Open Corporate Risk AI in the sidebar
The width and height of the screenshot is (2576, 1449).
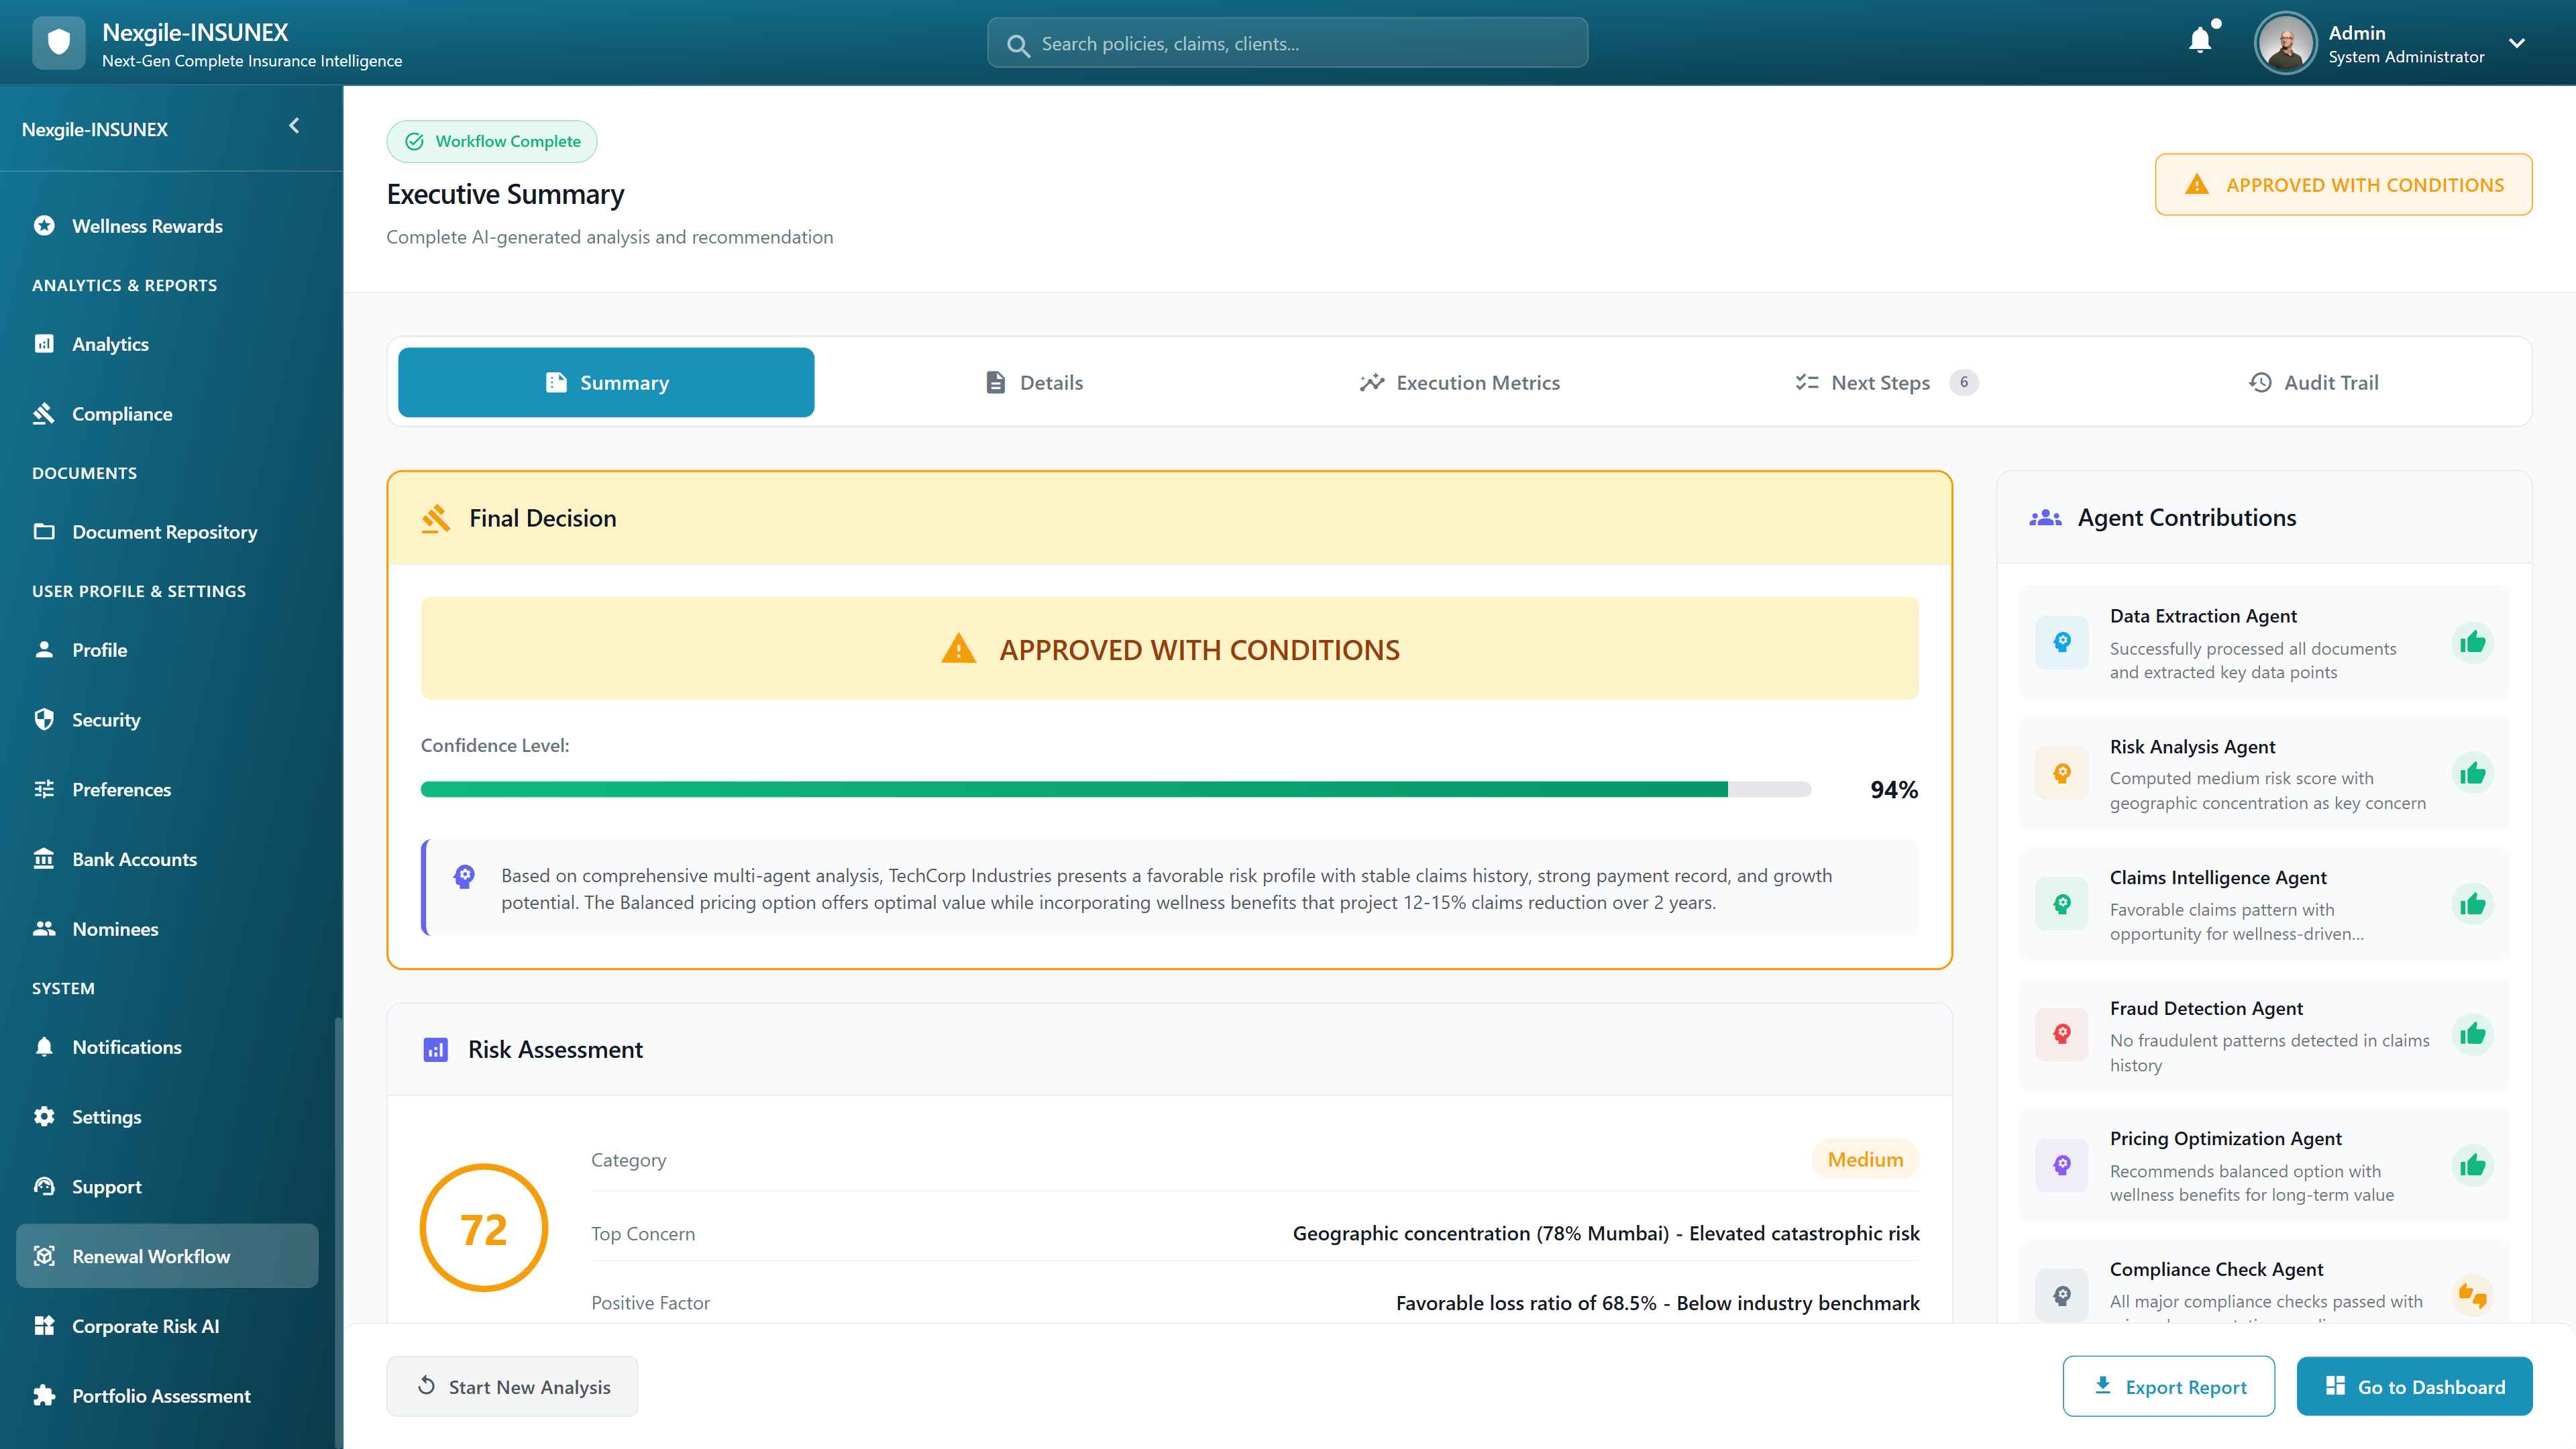point(145,1326)
